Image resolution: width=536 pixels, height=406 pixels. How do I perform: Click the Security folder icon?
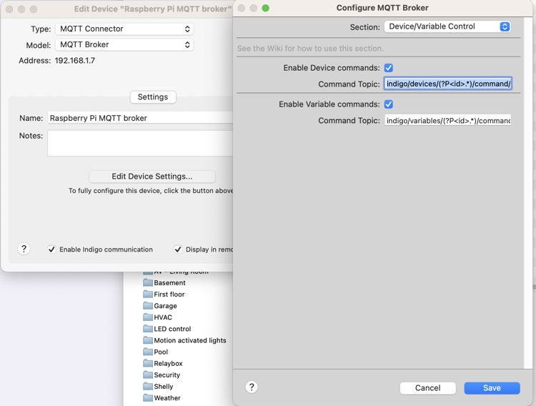148,375
